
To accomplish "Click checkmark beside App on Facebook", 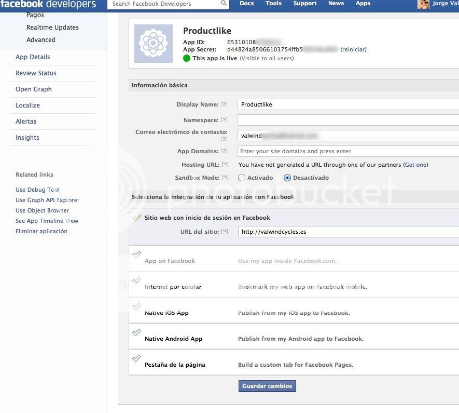I will click(x=136, y=255).
